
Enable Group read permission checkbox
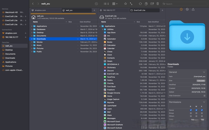tap(191, 113)
